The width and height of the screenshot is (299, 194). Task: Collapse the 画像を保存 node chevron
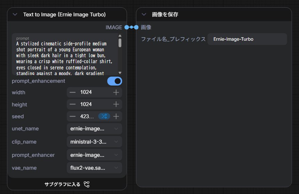[144, 15]
